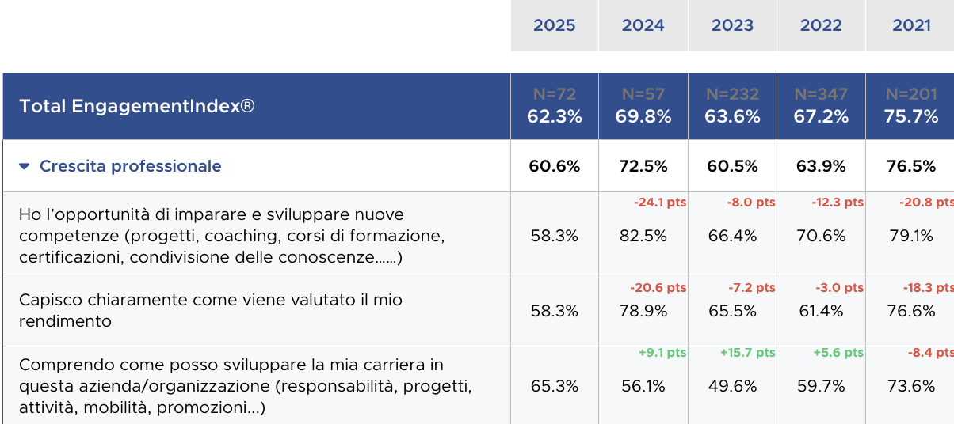Click the 60.6% Crescita professionale 2025 value

point(554,166)
